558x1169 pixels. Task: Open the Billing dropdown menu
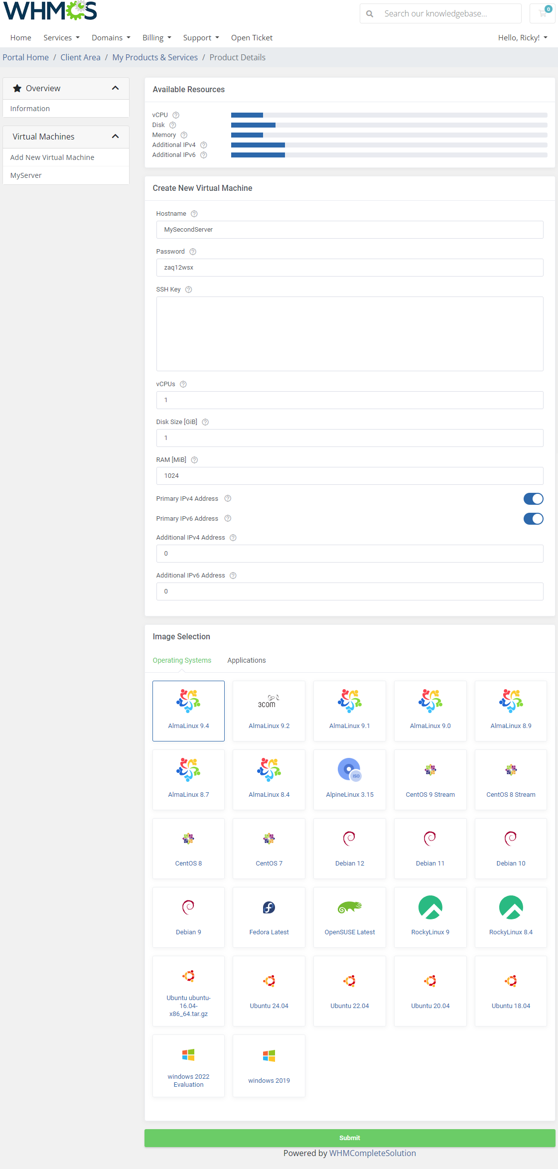156,38
